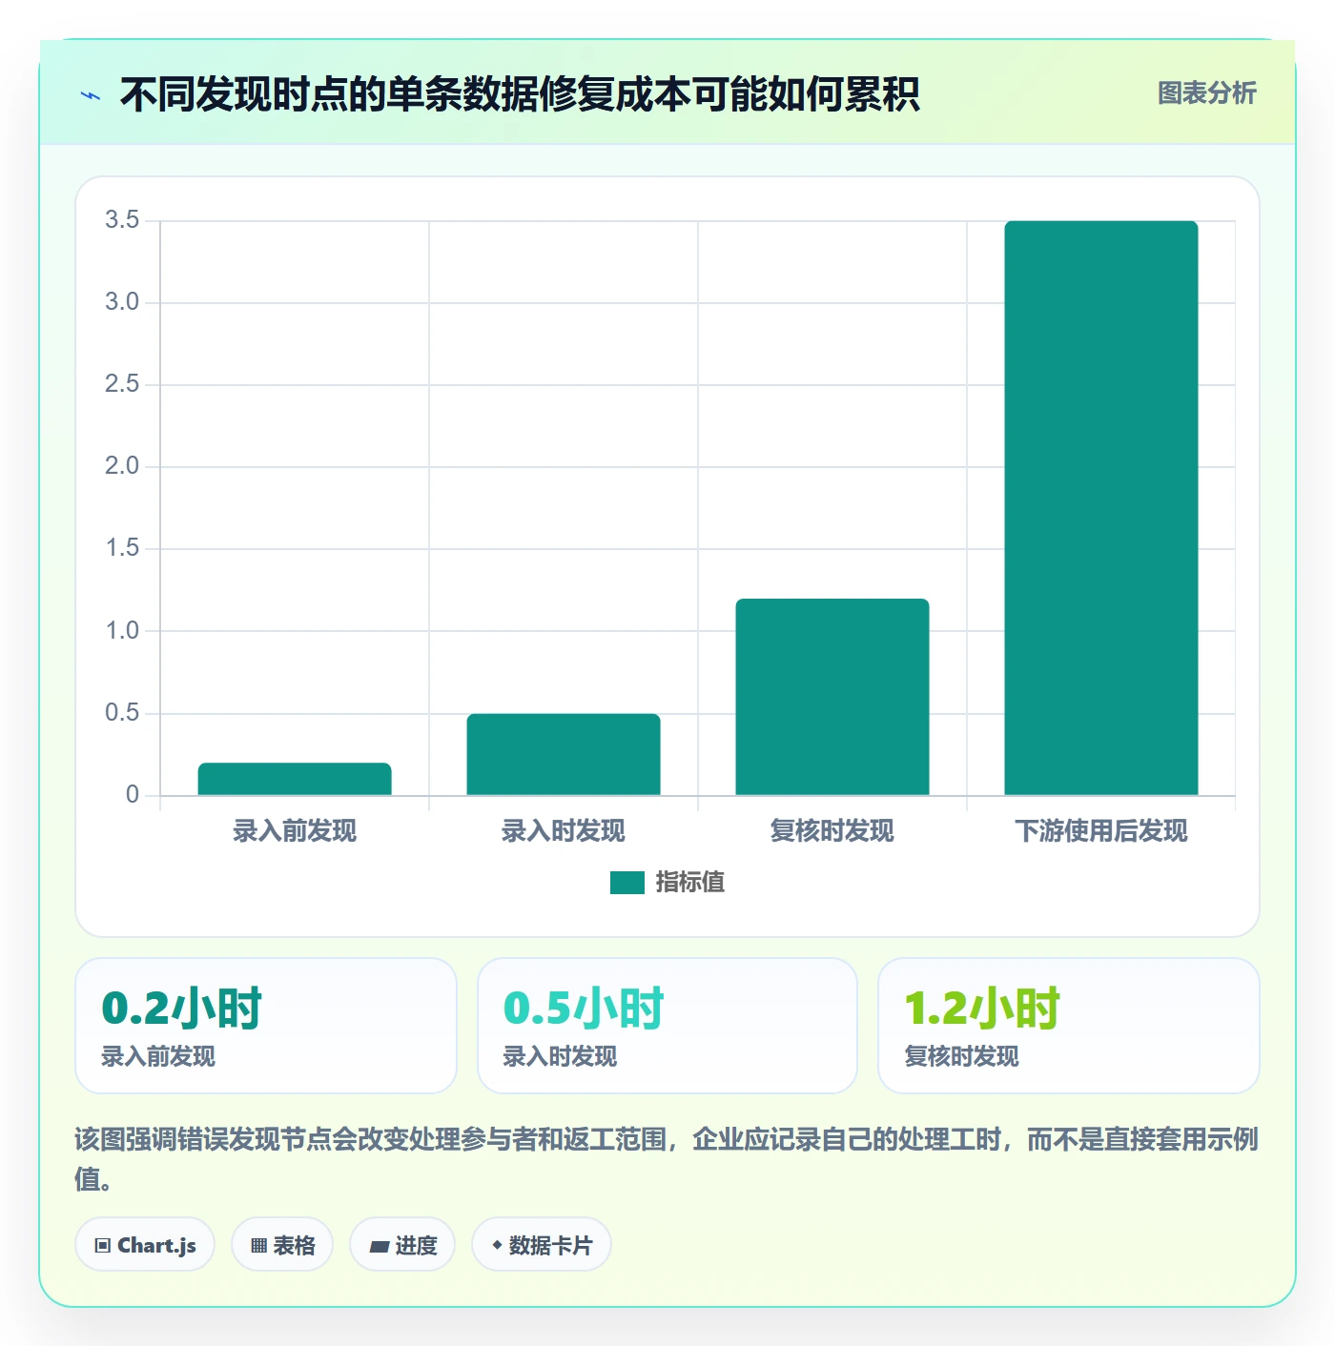Image resolution: width=1335 pixels, height=1346 pixels.
Task: Click the lightning bolt icon beside the title
Action: click(91, 95)
